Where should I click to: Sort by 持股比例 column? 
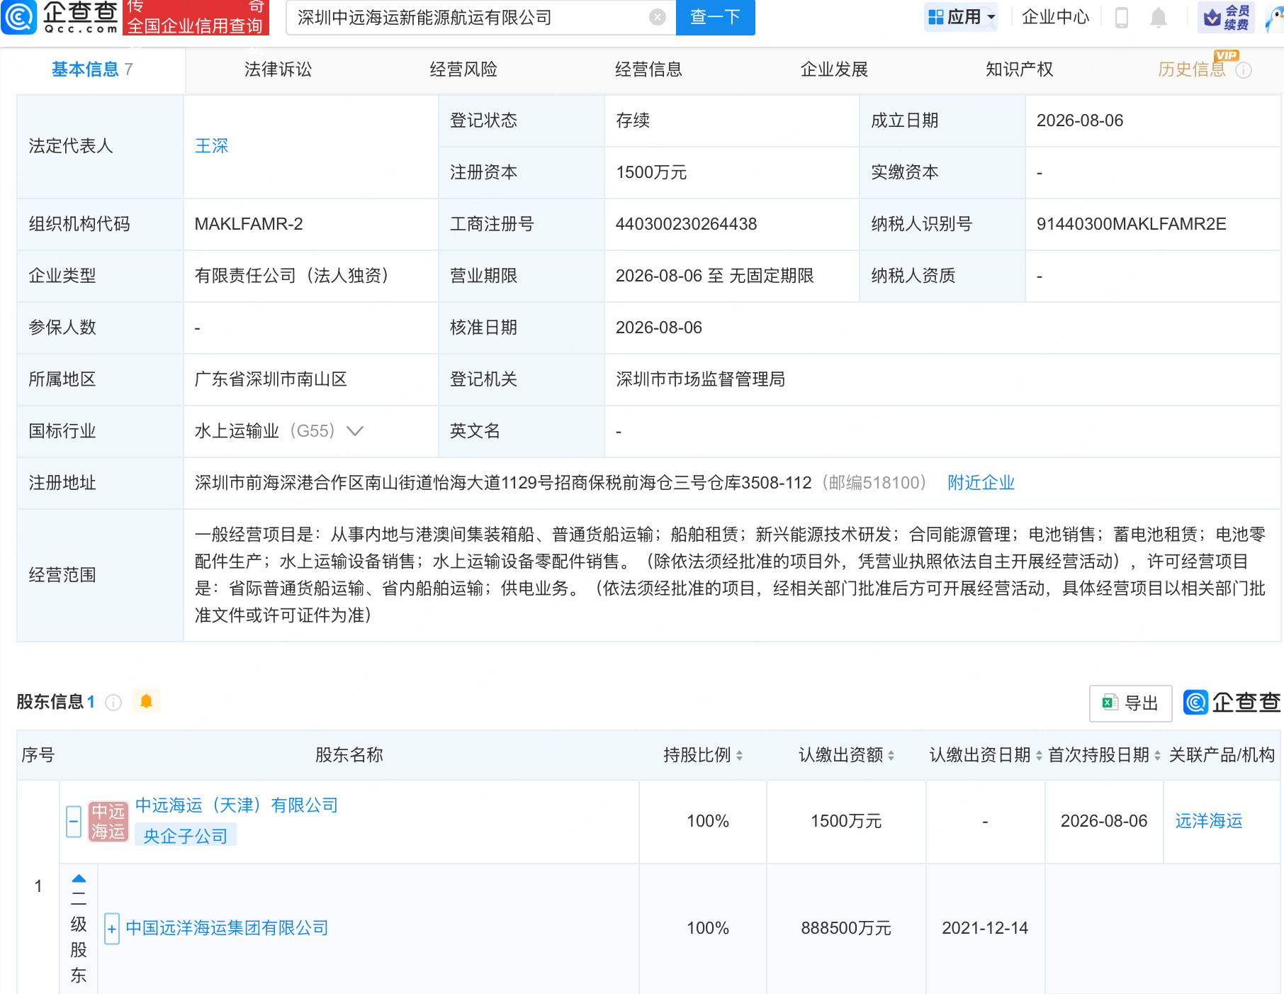(x=739, y=756)
